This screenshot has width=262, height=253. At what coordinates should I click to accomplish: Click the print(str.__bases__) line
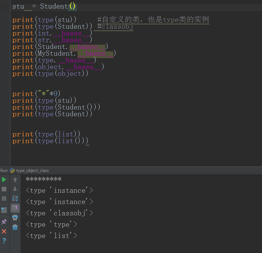[52, 40]
